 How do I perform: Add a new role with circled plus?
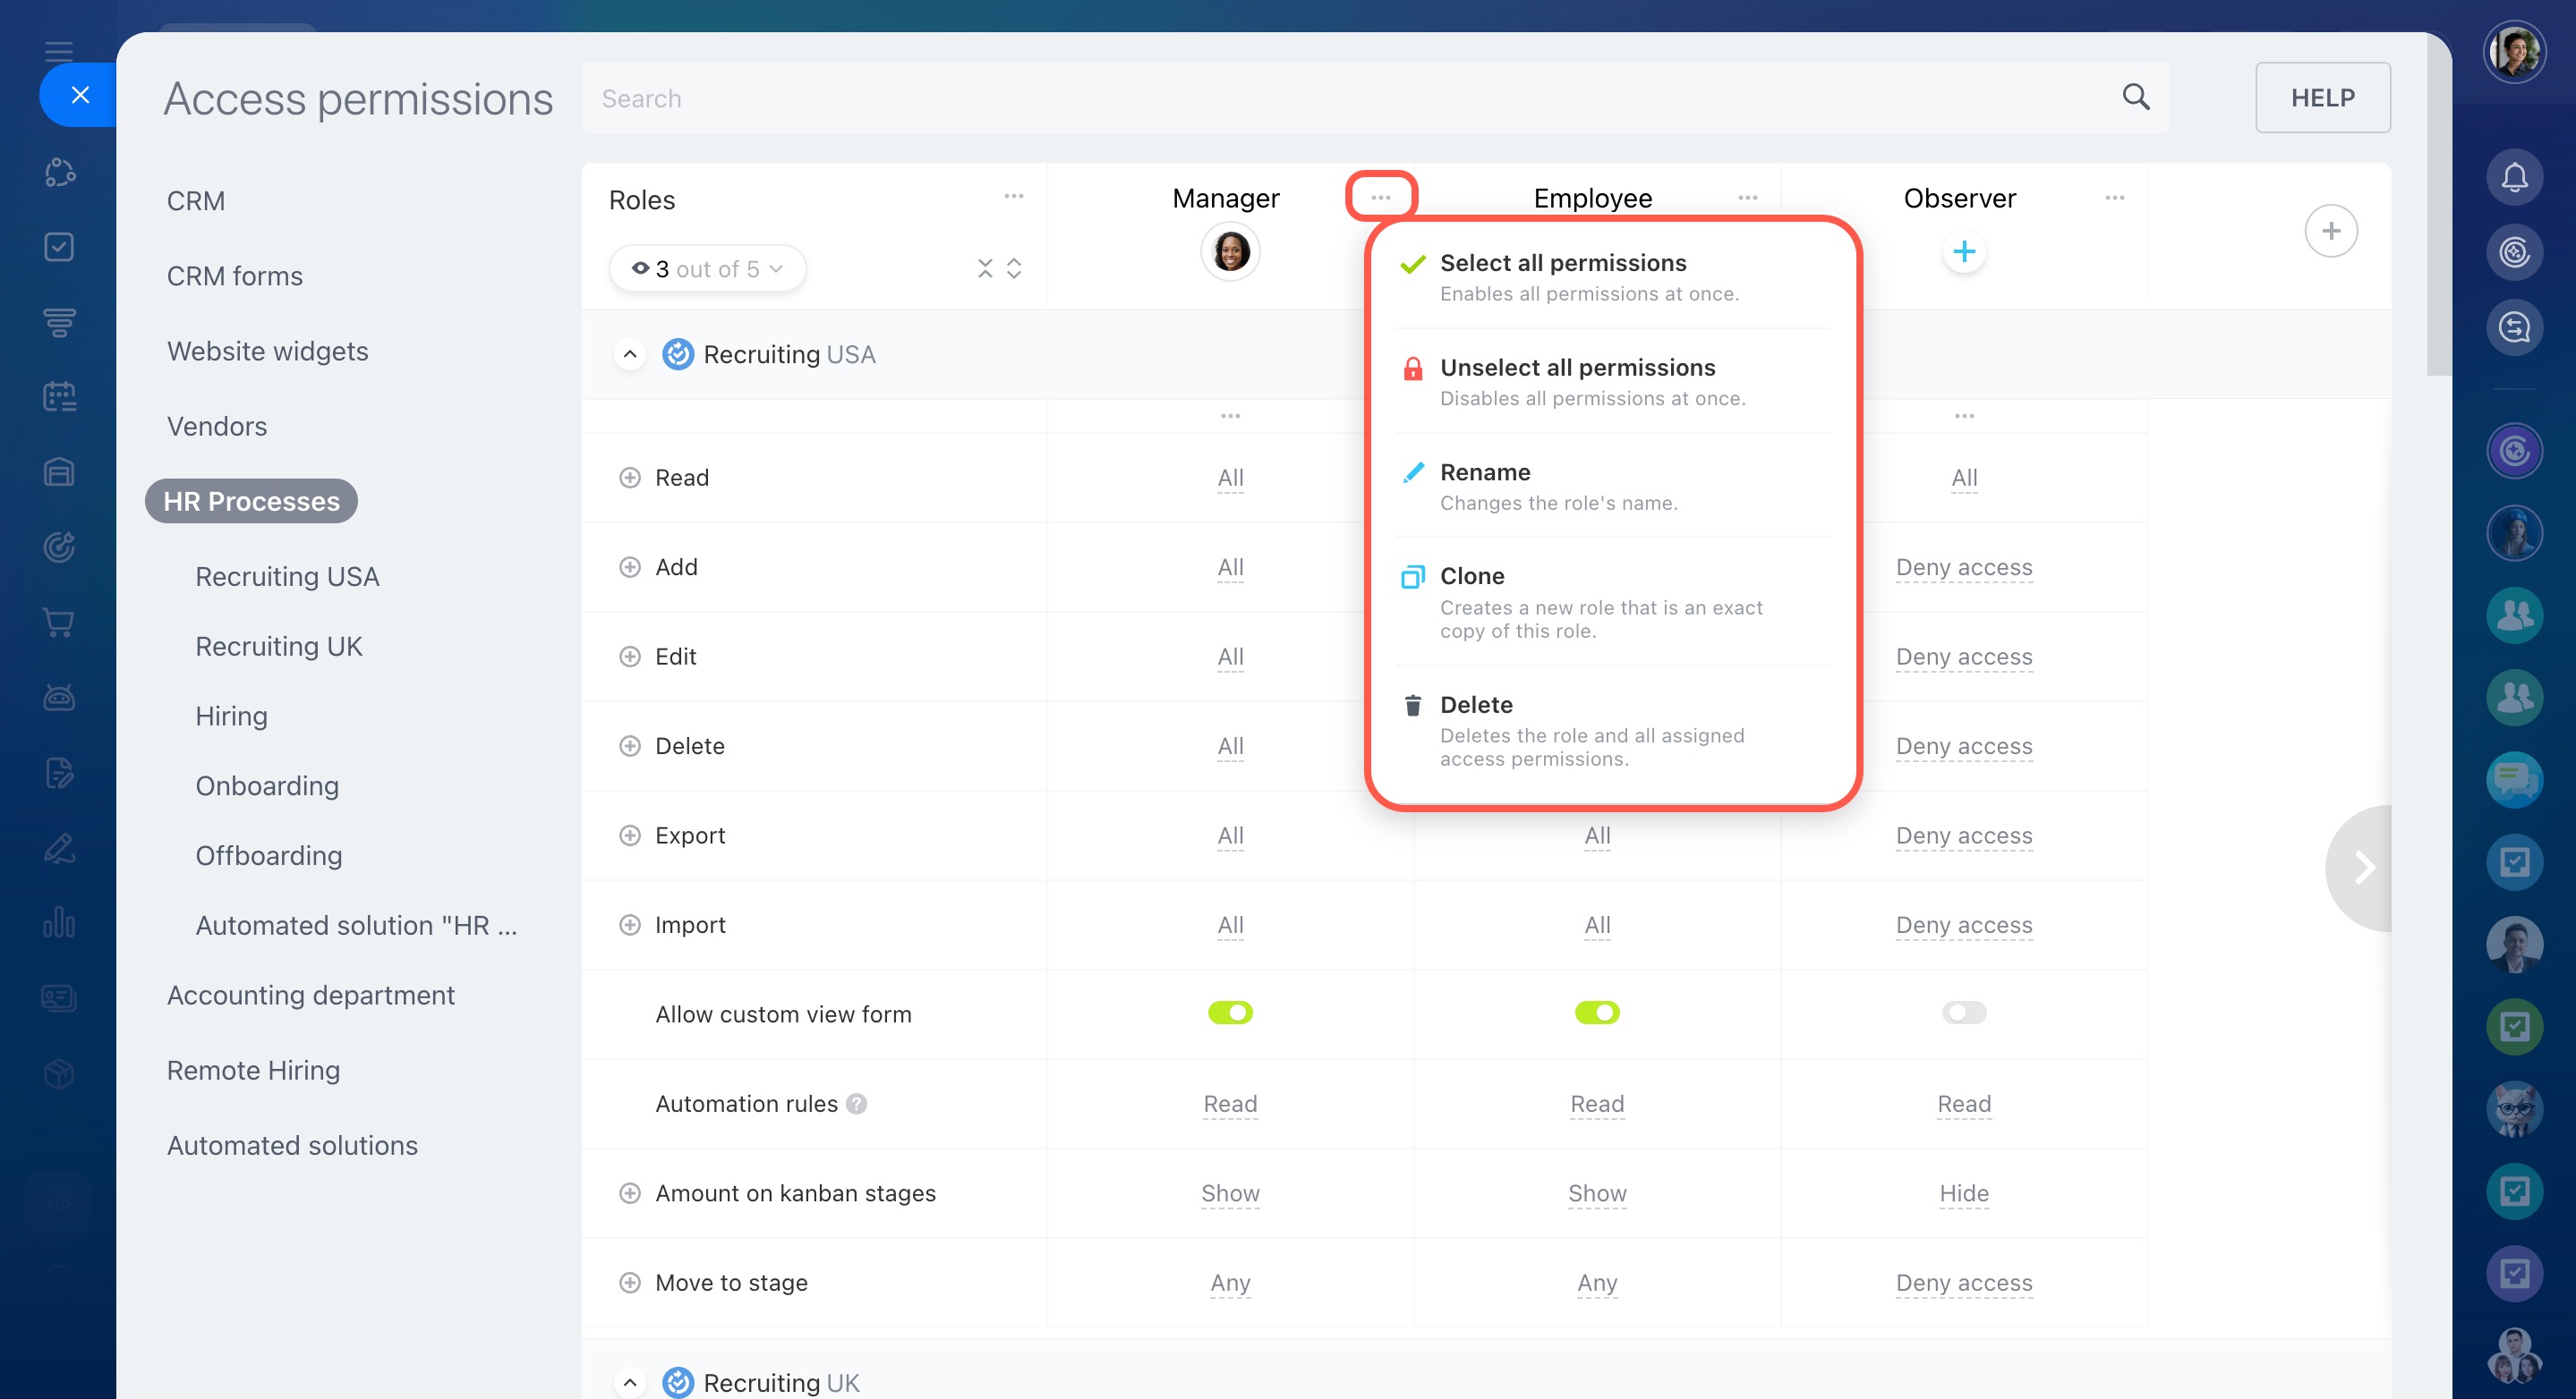pyautogui.click(x=2330, y=231)
